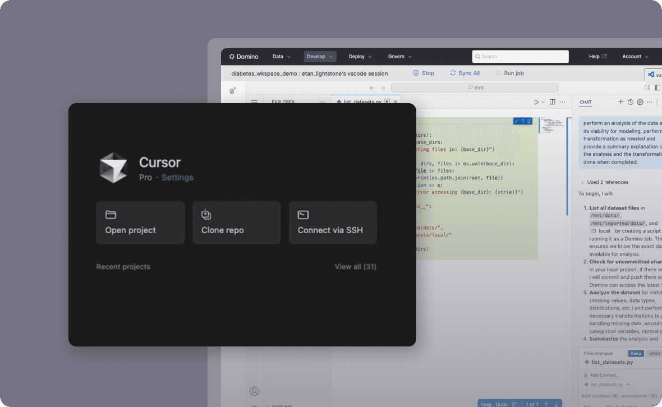
Task: Toggle the sidebar layout icon
Action: [658, 87]
